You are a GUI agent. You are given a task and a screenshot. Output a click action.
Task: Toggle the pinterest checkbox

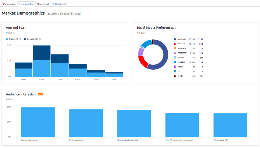tap(175, 48)
